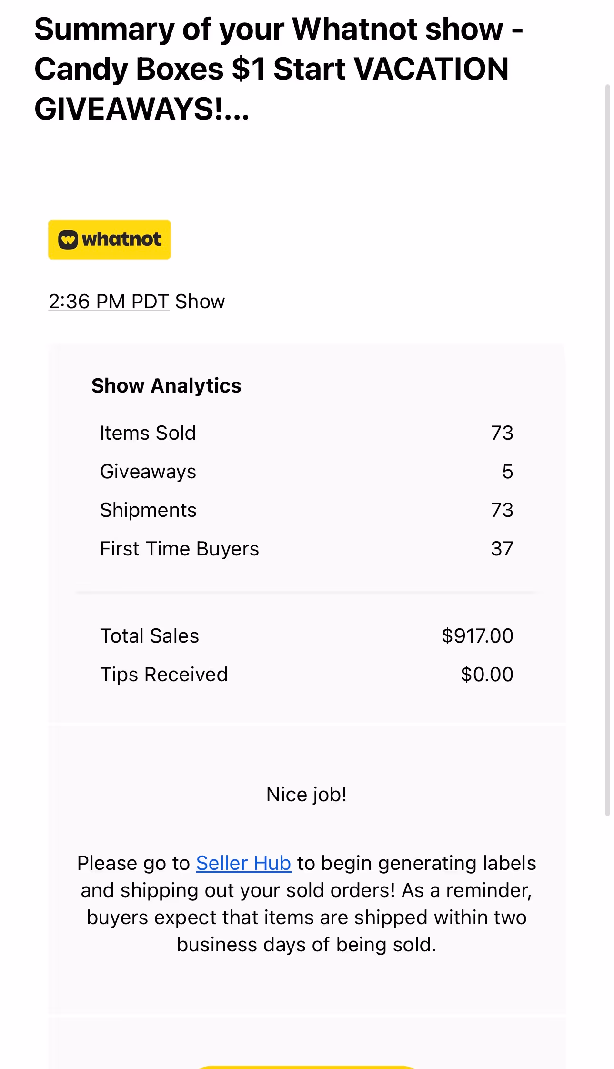This screenshot has height=1069, width=614.
Task: Open the Seller Hub link
Action: click(243, 863)
